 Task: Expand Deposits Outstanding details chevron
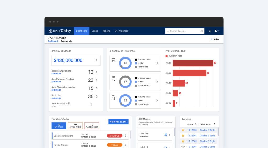[97, 72]
